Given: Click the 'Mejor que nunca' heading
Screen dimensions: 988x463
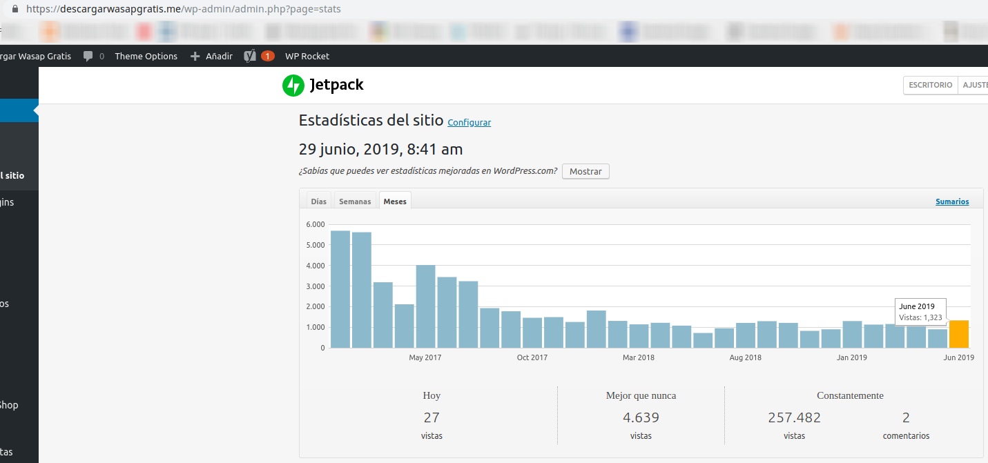Looking at the screenshot, I should click(641, 395).
